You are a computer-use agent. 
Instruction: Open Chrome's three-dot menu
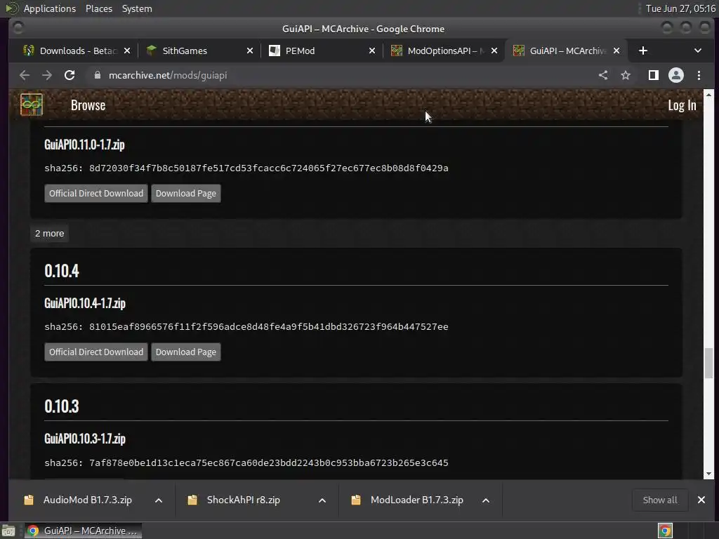point(699,75)
